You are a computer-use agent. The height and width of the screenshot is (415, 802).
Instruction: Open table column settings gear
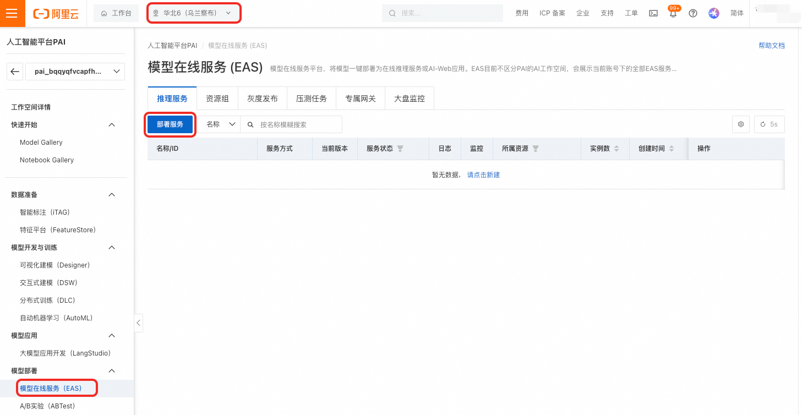pyautogui.click(x=741, y=124)
